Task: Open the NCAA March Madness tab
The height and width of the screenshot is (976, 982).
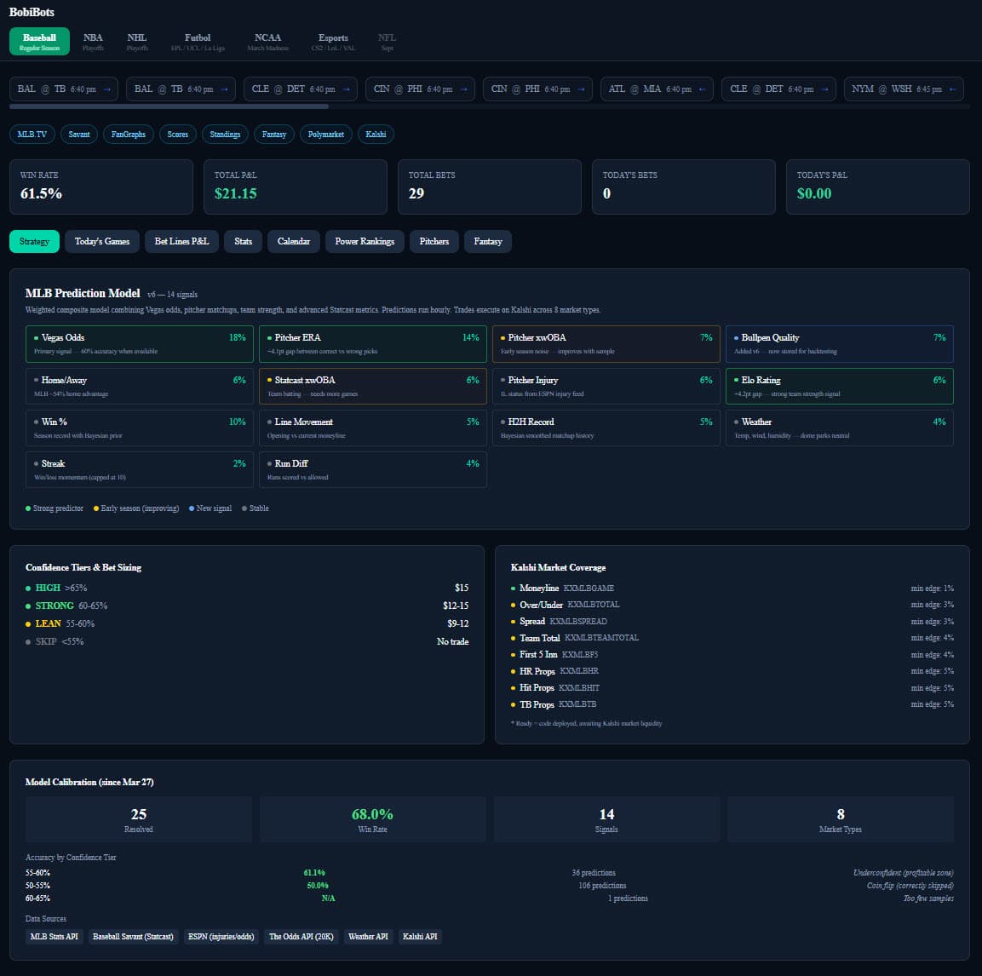Action: pyautogui.click(x=268, y=42)
